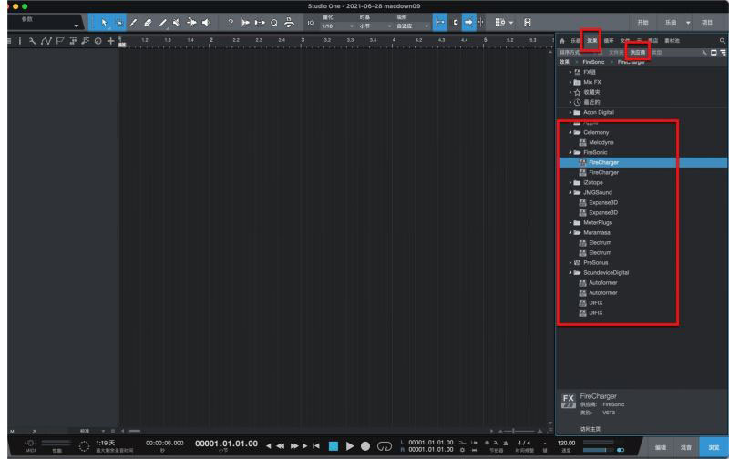
Task: Switch to the 效果 browser tab
Action: [591, 41]
